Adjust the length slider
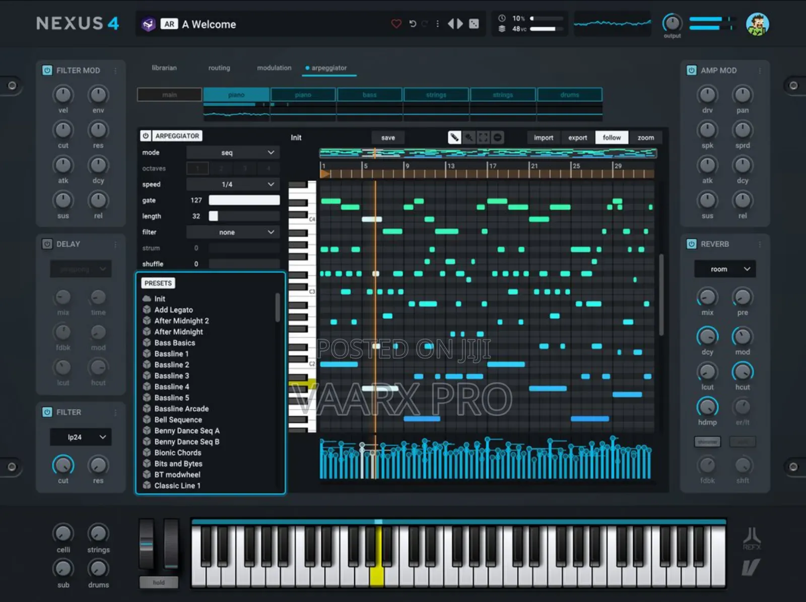Viewport: 806px width, 602px height. 244,216
